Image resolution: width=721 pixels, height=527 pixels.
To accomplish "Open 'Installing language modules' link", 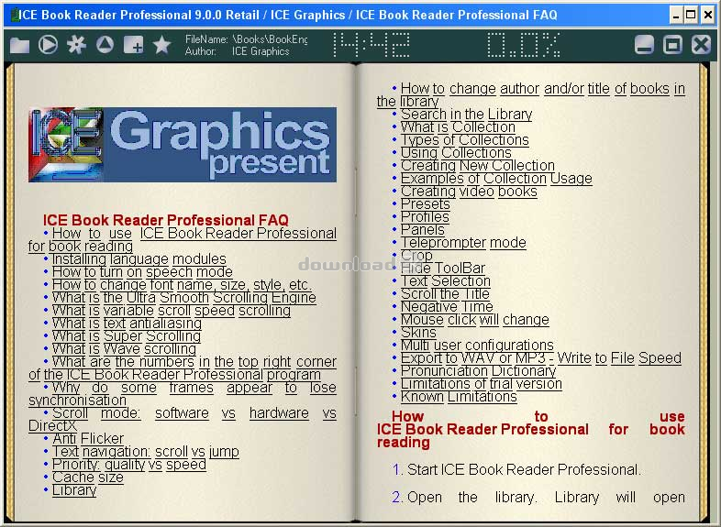I will pyautogui.click(x=139, y=259).
